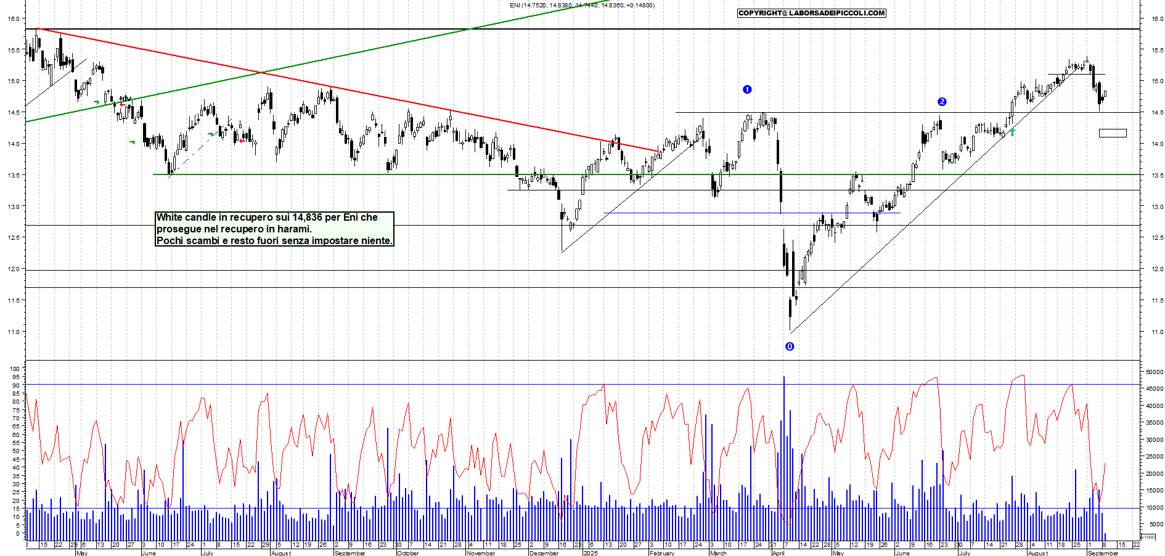Click the October label on the date axis
This screenshot has height=556, width=1165.
tap(408, 553)
